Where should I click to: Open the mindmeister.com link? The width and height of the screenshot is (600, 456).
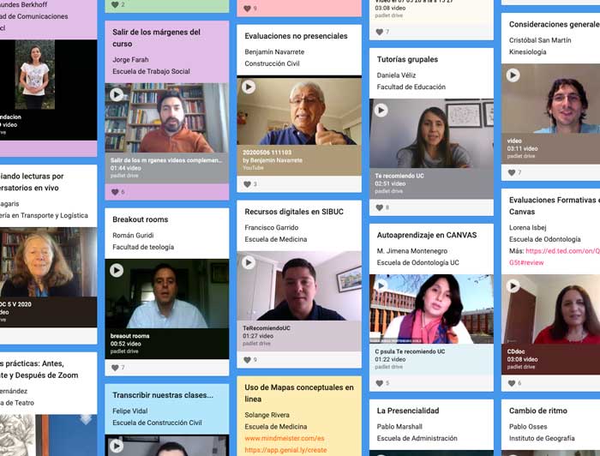tap(285, 438)
